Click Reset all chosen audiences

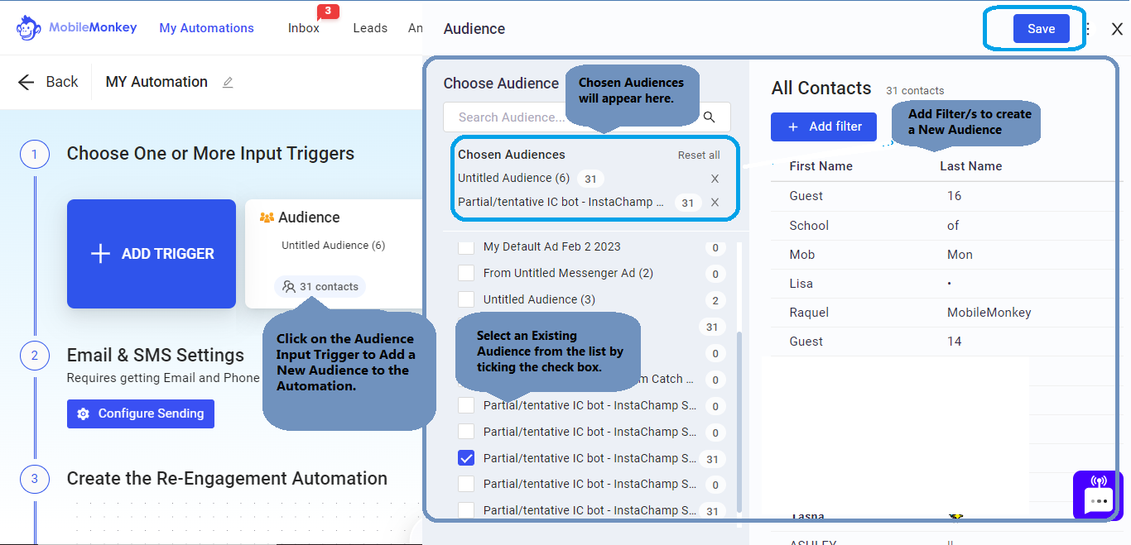(x=699, y=155)
